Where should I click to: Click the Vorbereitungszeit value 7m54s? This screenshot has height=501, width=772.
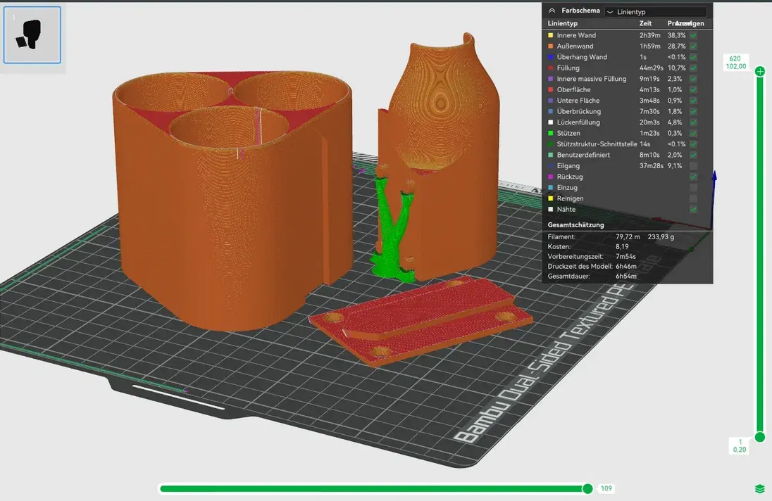tap(625, 256)
